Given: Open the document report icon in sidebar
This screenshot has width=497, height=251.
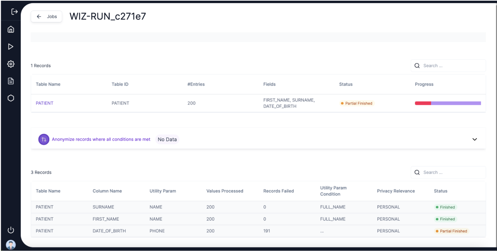Looking at the screenshot, I should point(11,81).
